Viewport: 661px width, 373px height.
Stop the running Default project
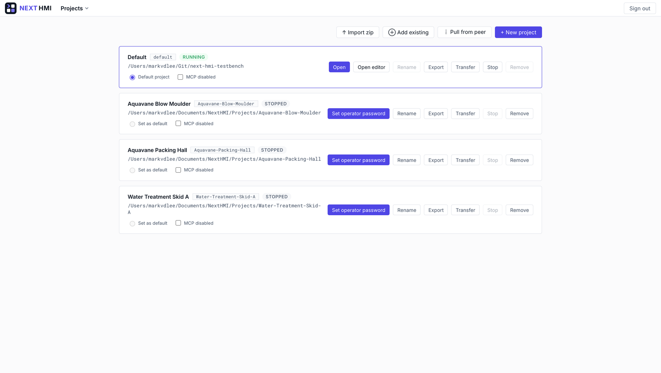492,67
